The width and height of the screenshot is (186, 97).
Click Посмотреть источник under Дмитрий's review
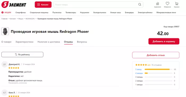click(x=18, y=83)
